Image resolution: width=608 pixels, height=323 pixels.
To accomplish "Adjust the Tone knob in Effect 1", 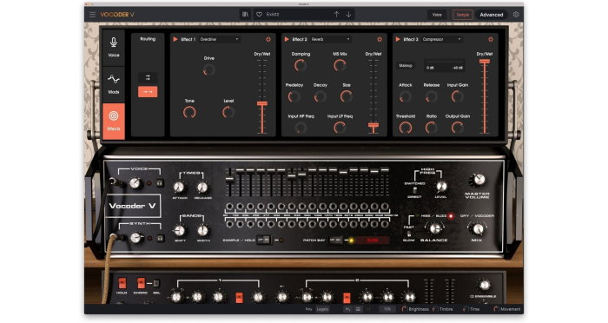I will [189, 113].
